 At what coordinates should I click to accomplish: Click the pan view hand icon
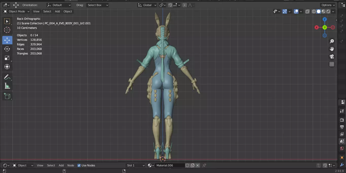tap(332, 49)
